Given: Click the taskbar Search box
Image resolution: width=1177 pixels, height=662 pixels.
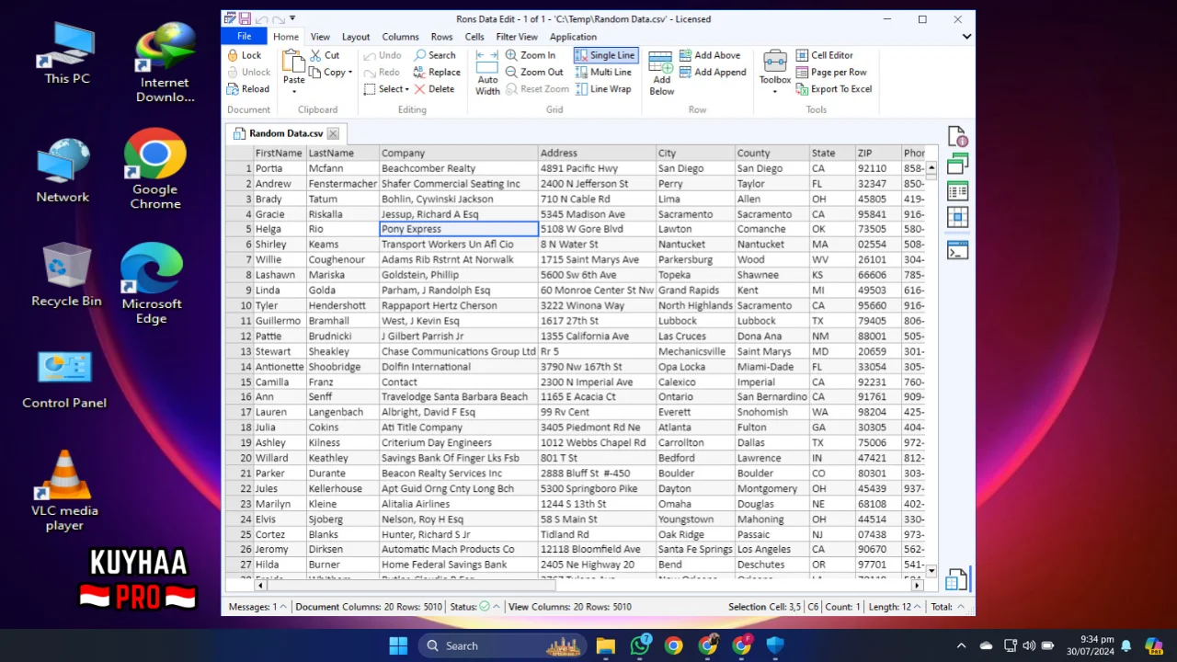Looking at the screenshot, I should click(503, 645).
